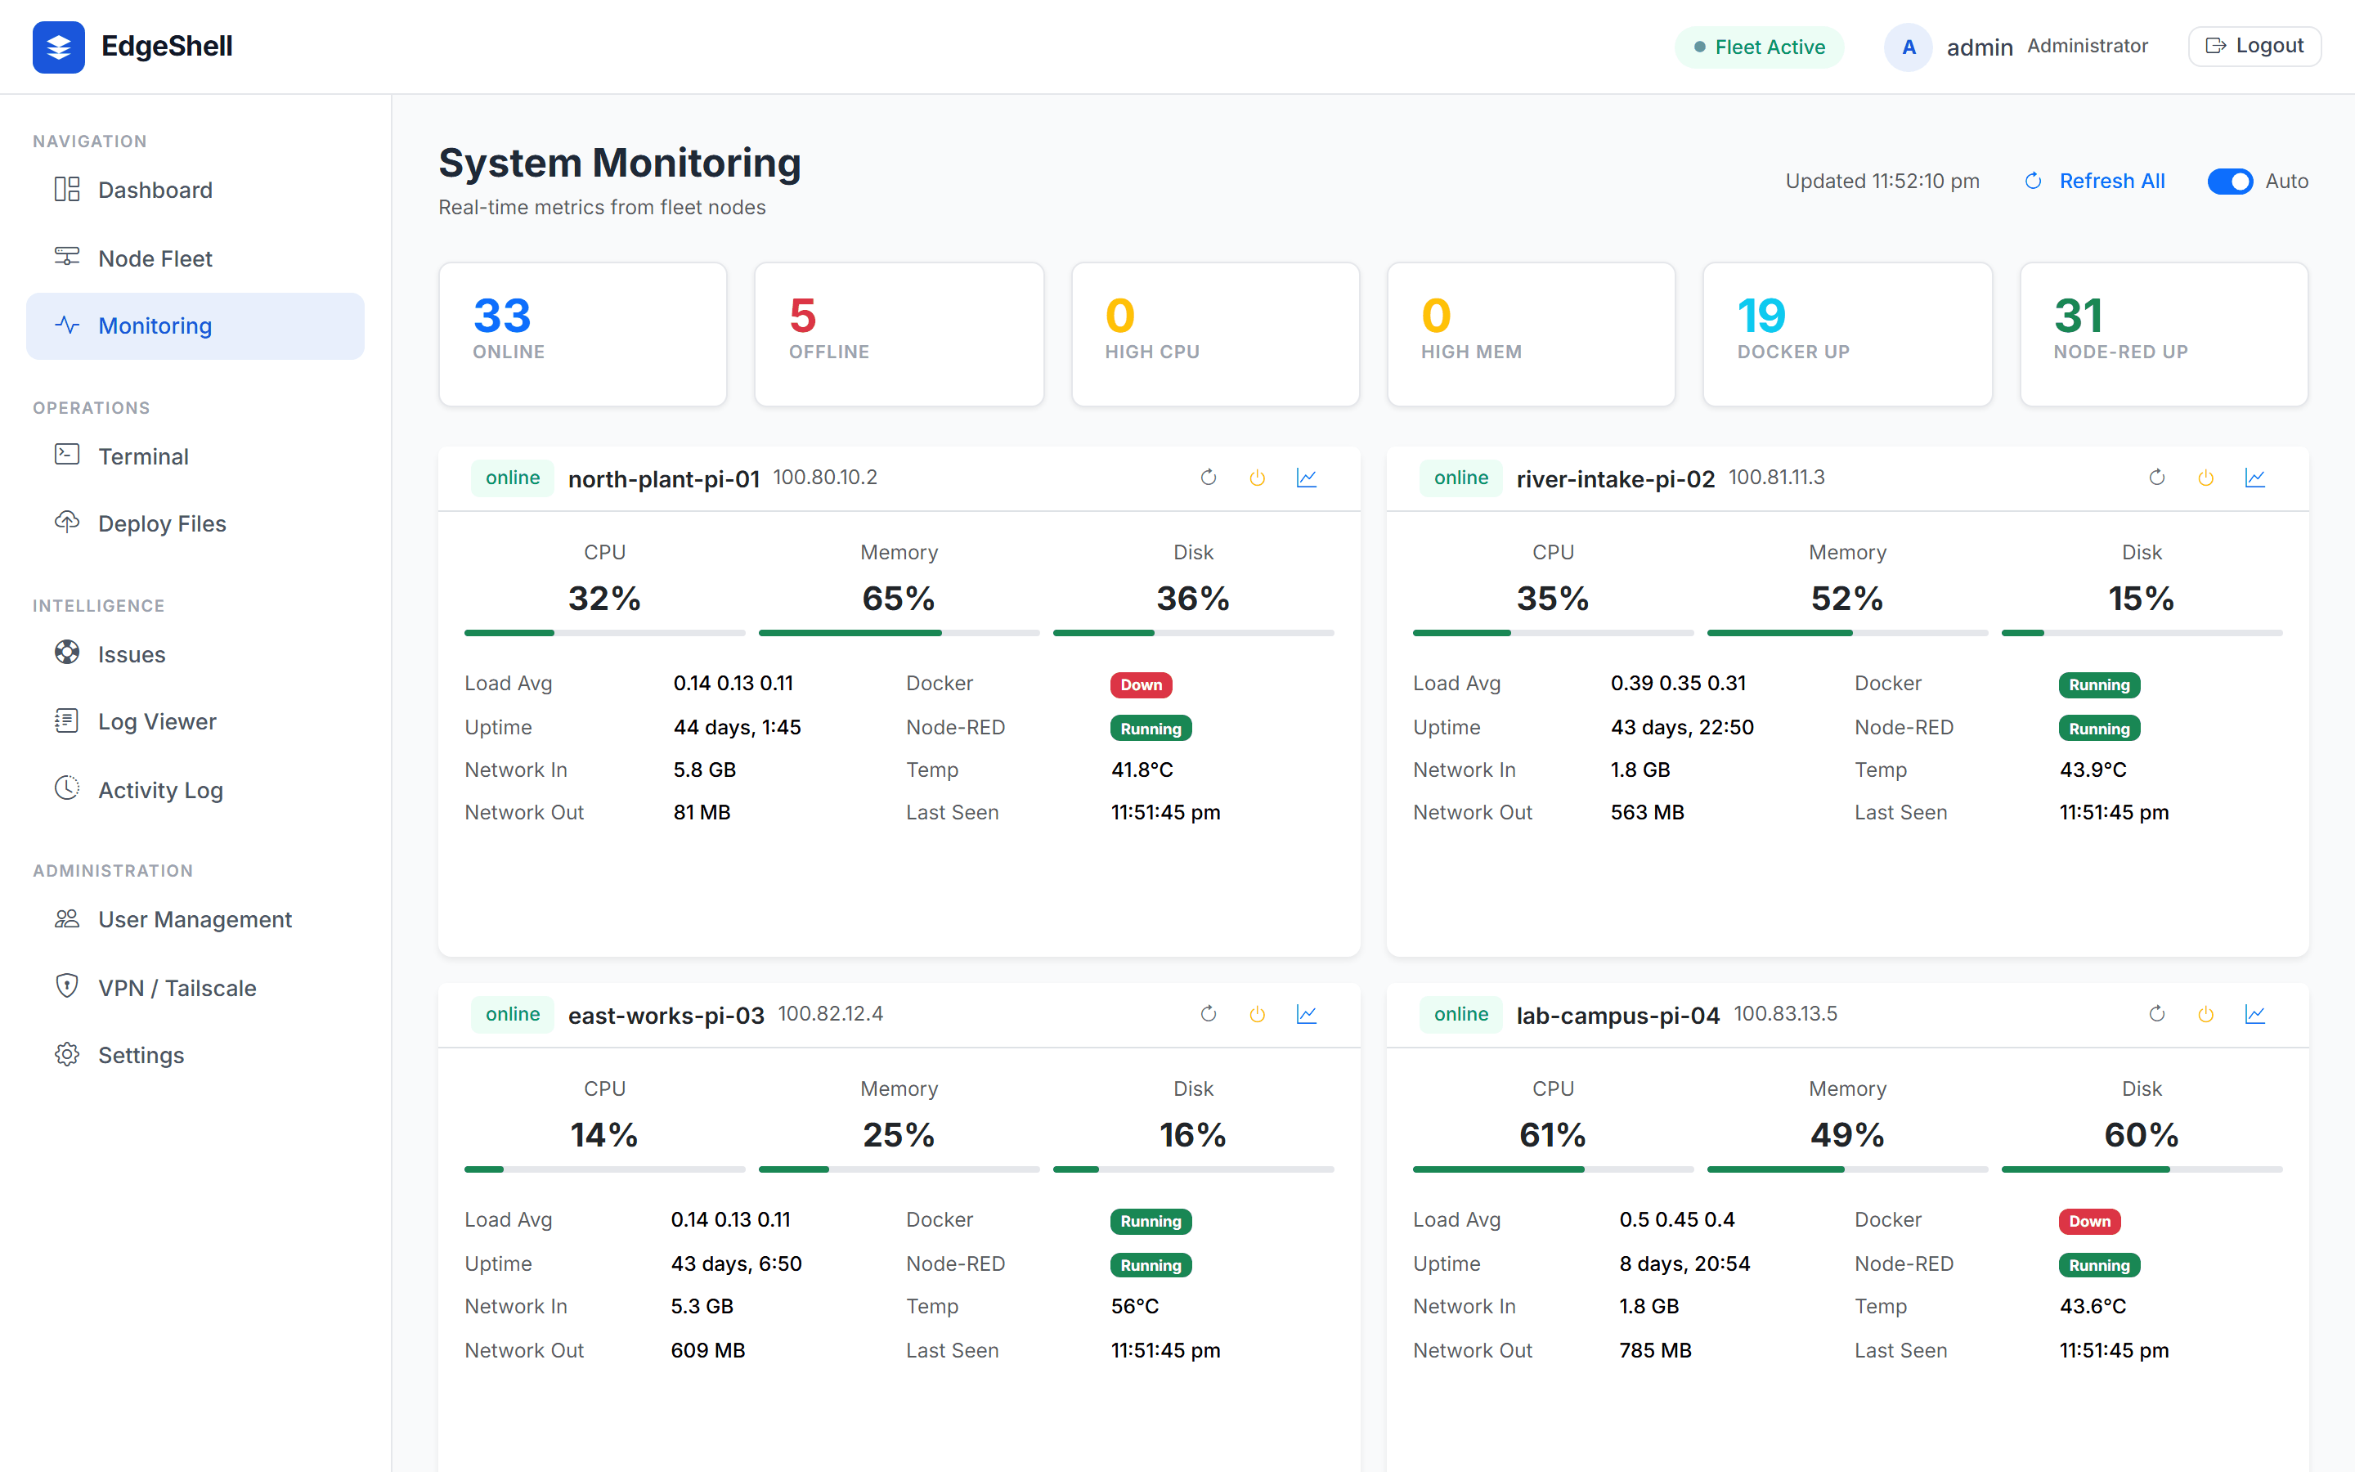Click IP address 100.80.10.2
Viewport: 2355px width, 1472px height.
pyautogui.click(x=825, y=477)
